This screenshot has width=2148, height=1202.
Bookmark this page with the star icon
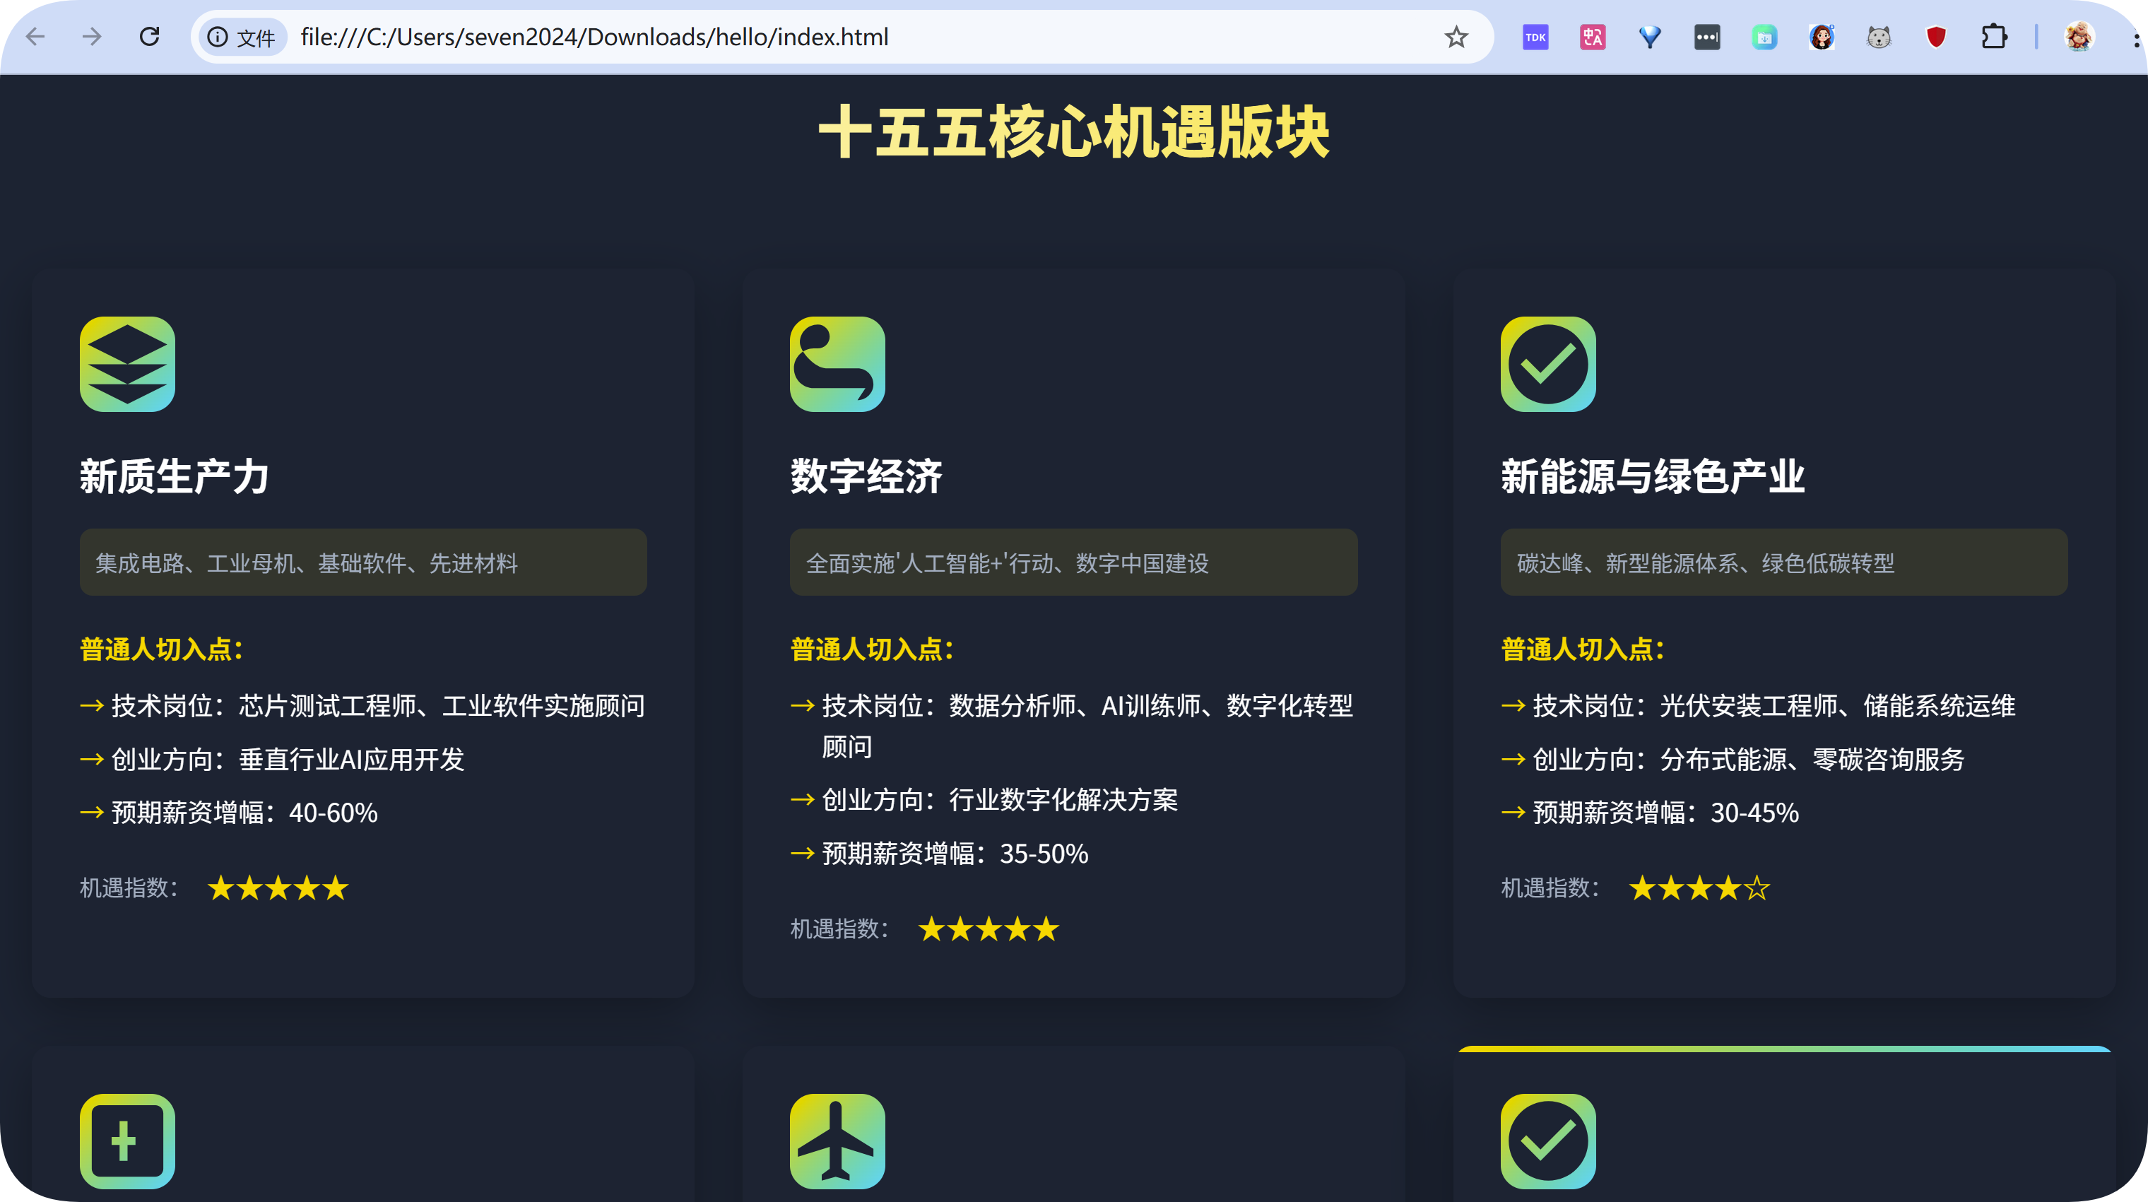coord(1456,37)
